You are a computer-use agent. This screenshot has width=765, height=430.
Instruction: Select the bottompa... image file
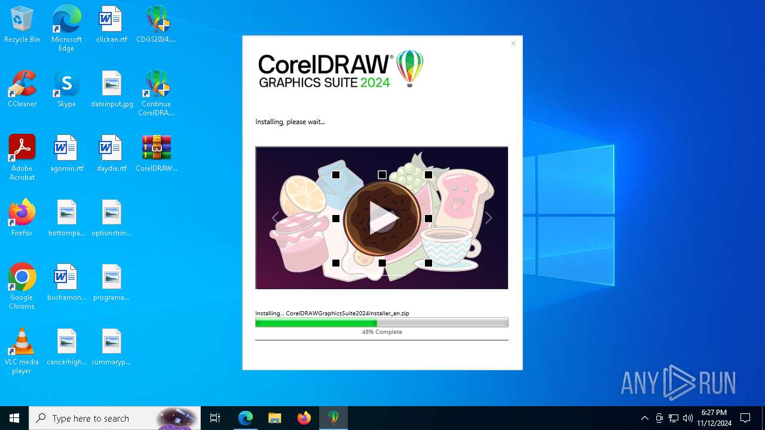(66, 219)
